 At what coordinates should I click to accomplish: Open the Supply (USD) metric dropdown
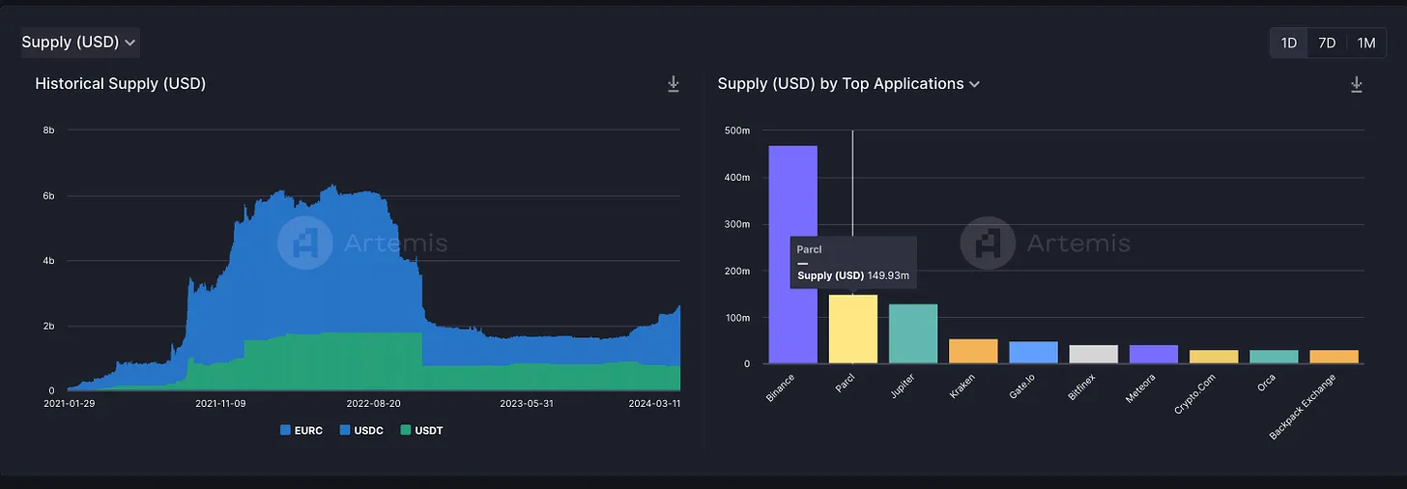(79, 42)
